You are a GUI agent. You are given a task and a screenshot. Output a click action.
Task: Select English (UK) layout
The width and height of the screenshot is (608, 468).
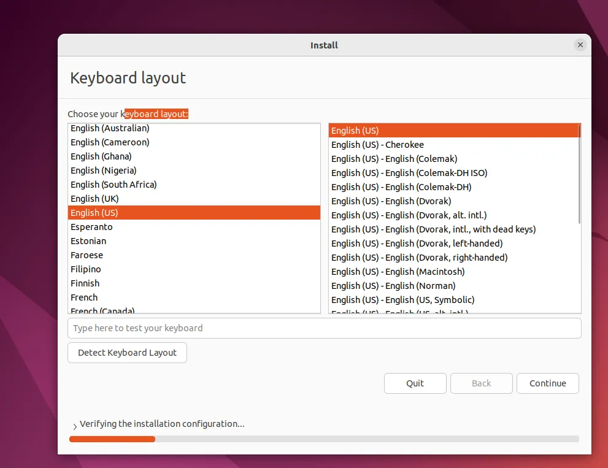[x=194, y=199]
